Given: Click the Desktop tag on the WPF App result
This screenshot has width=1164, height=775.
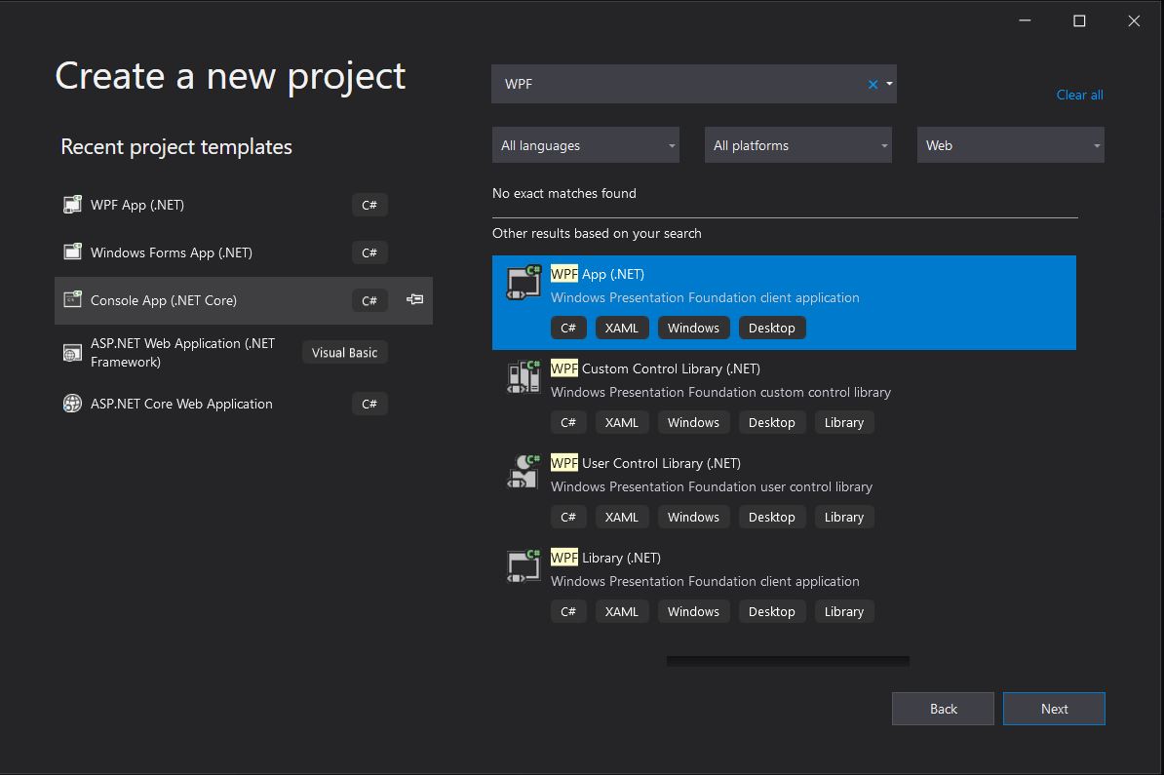Looking at the screenshot, I should [x=772, y=328].
